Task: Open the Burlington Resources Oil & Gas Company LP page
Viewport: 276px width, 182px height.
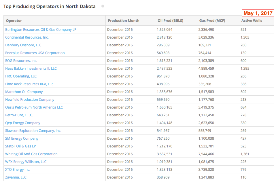Action: 41,29
